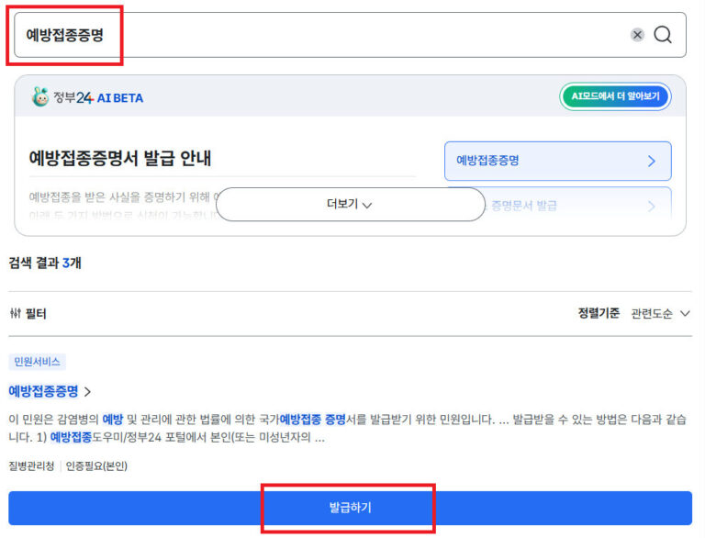Click the 정부24 AI BETA logo text
This screenshot has height=538, width=705.
98,97
